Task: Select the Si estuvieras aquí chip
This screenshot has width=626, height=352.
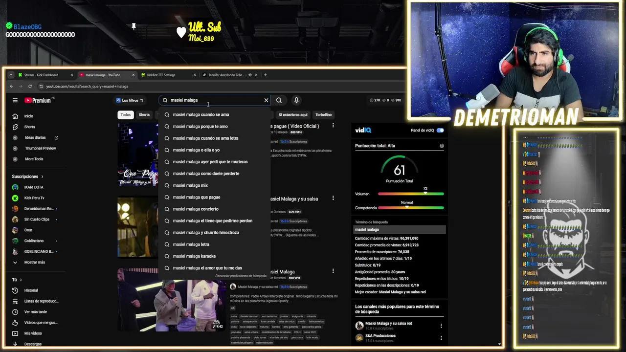Action: 293,115
